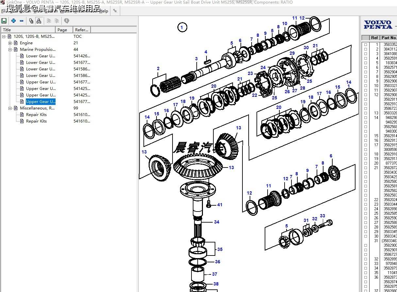The width and height of the screenshot is (397, 292).
Task: Expand the Engine tree node
Action: click(10, 43)
